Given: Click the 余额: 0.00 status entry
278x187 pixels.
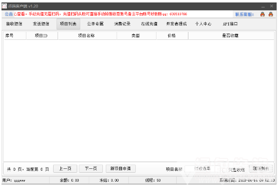Looking at the screenshot, I should [69, 181].
